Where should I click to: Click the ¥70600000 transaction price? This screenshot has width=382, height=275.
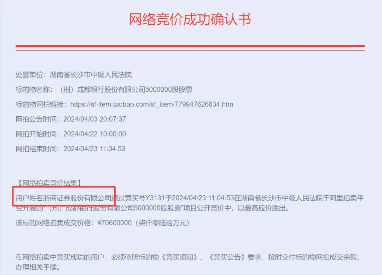coord(115,223)
